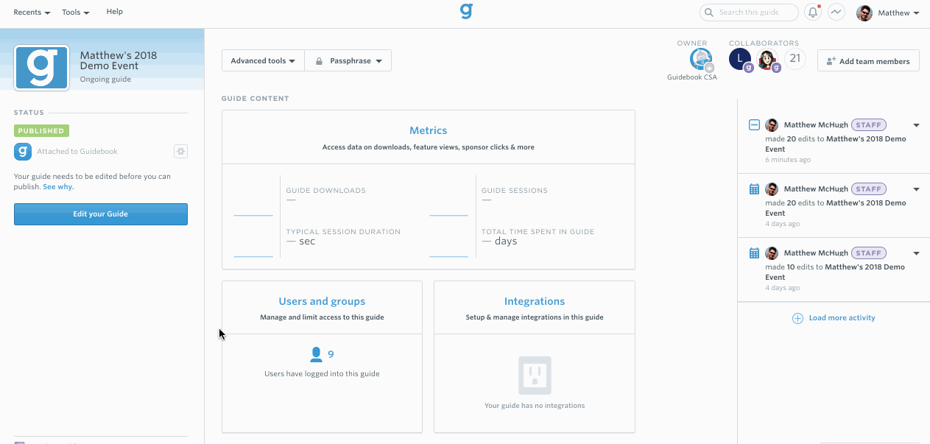Viewport: 930px width, 444px height.
Task: Click Guide Sessions metric label
Action: [515, 191]
